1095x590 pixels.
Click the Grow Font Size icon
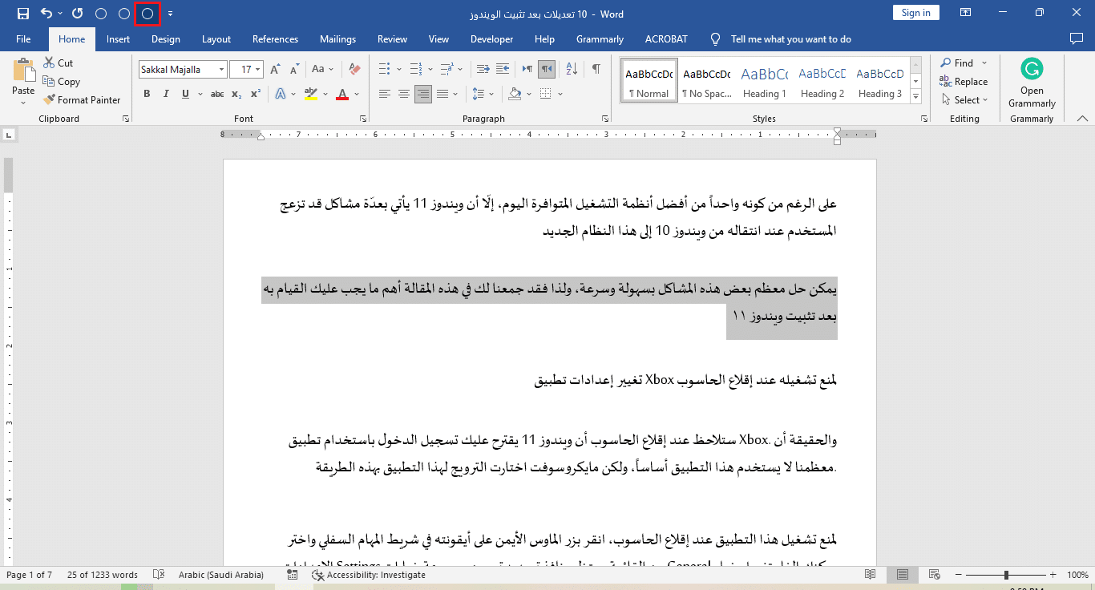pyautogui.click(x=277, y=70)
